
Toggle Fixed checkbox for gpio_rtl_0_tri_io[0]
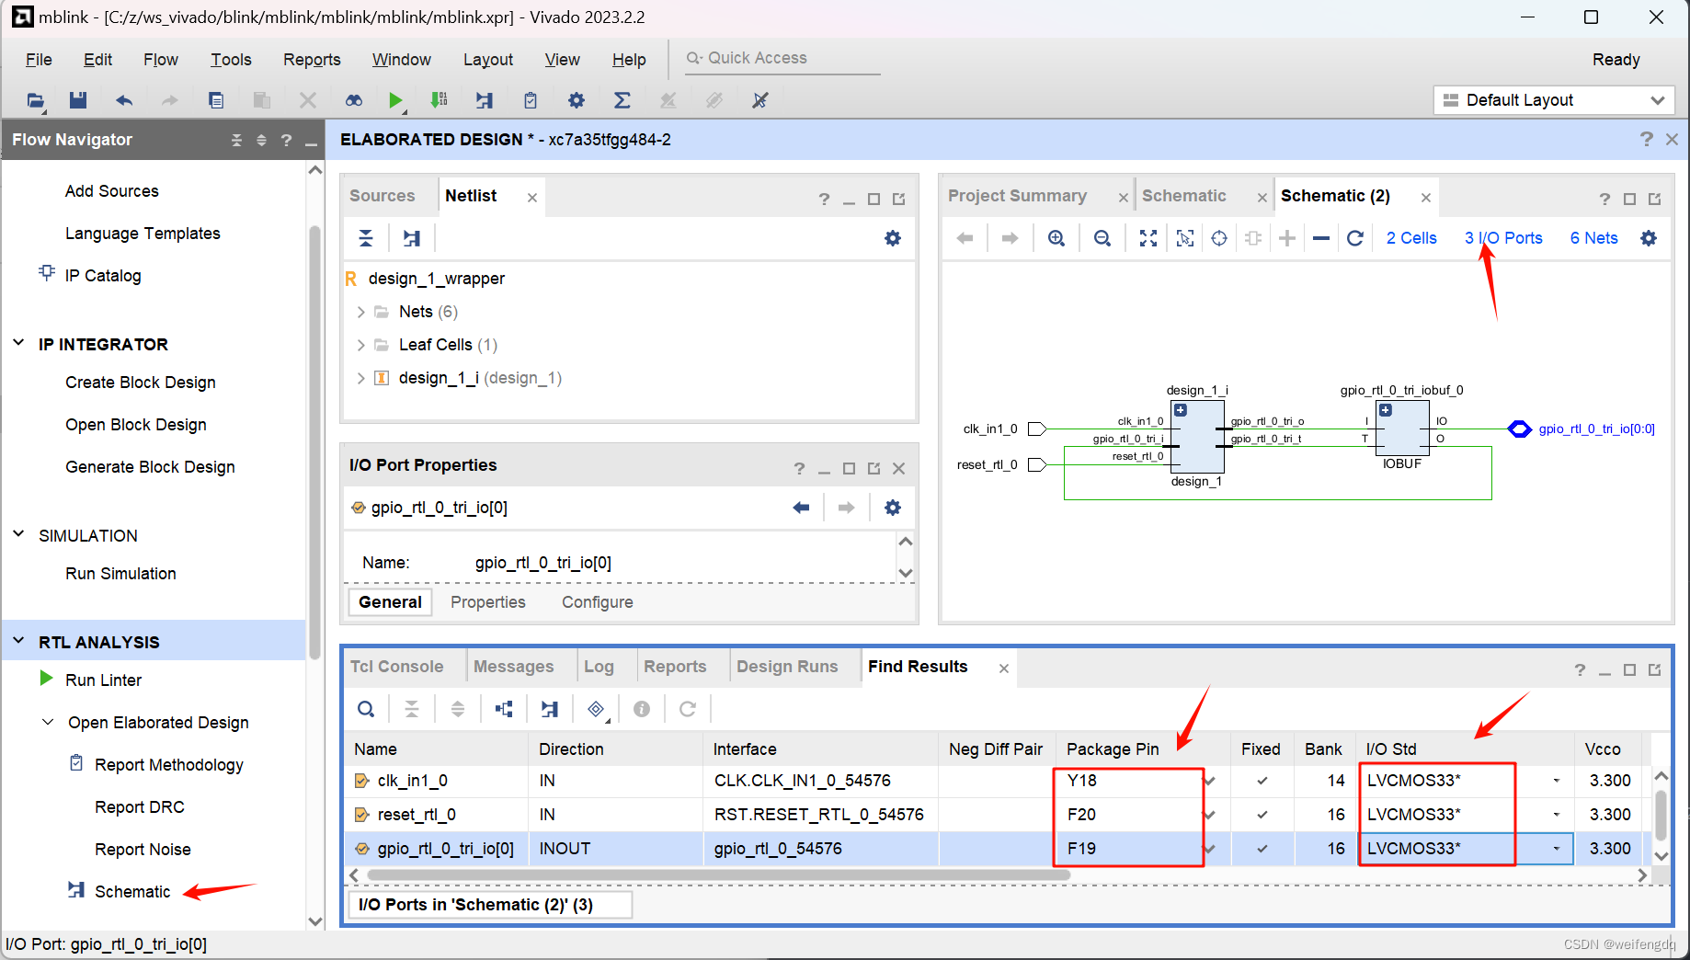point(1262,849)
